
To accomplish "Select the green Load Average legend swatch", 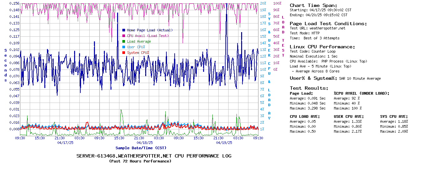I will pos(124,41).
